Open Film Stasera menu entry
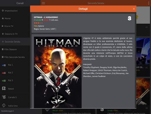Viewport: 151px width, 114px height. pos(15,49)
